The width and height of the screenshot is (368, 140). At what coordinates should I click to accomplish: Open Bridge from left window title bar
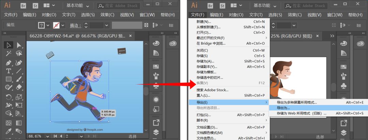click(x=24, y=6)
